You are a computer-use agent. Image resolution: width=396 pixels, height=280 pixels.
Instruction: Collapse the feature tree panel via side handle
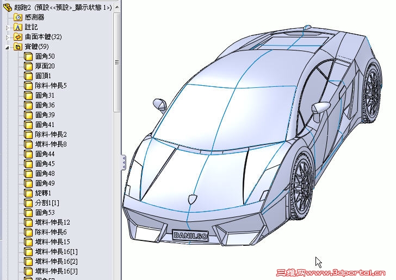(x=124, y=163)
